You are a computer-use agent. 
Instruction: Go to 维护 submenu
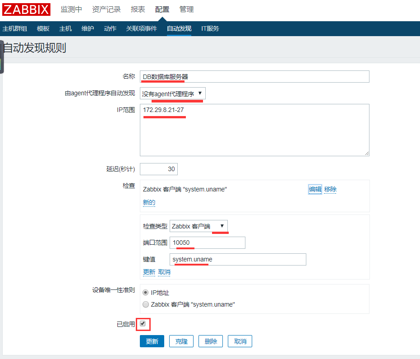coord(88,28)
